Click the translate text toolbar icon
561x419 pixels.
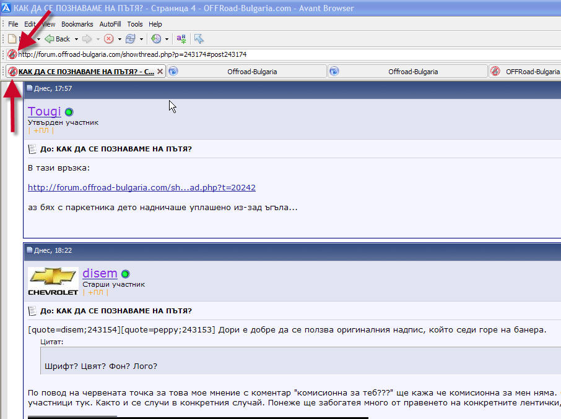pos(181,39)
